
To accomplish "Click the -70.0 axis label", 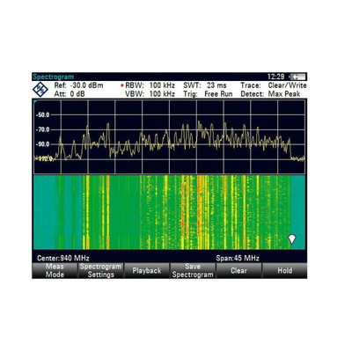I will pyautogui.click(x=42, y=129).
